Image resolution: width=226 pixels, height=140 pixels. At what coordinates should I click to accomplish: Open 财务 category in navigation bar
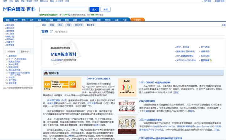67,20
